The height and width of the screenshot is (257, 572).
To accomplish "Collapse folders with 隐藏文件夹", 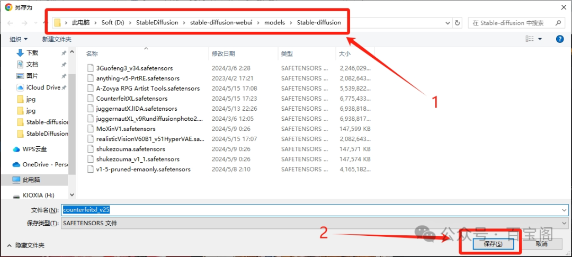I will [25, 246].
